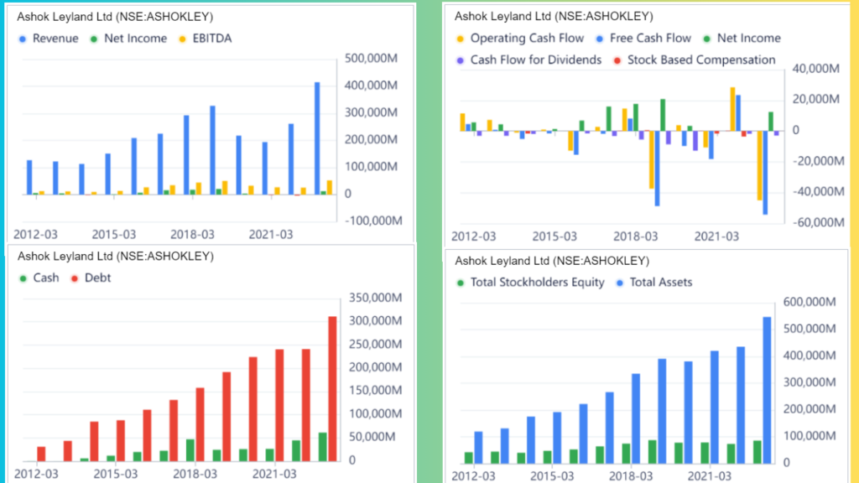Image resolution: width=859 pixels, height=483 pixels.
Task: Toggle Operating Cash Flow legend entry
Action: pyautogui.click(x=520, y=39)
